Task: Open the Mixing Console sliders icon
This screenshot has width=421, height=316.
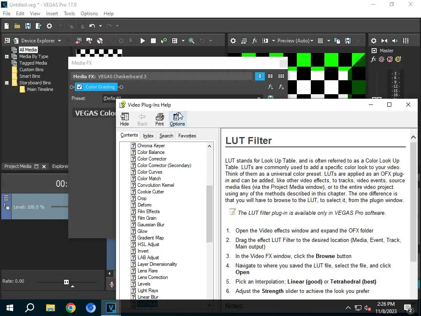Action: pos(406,41)
